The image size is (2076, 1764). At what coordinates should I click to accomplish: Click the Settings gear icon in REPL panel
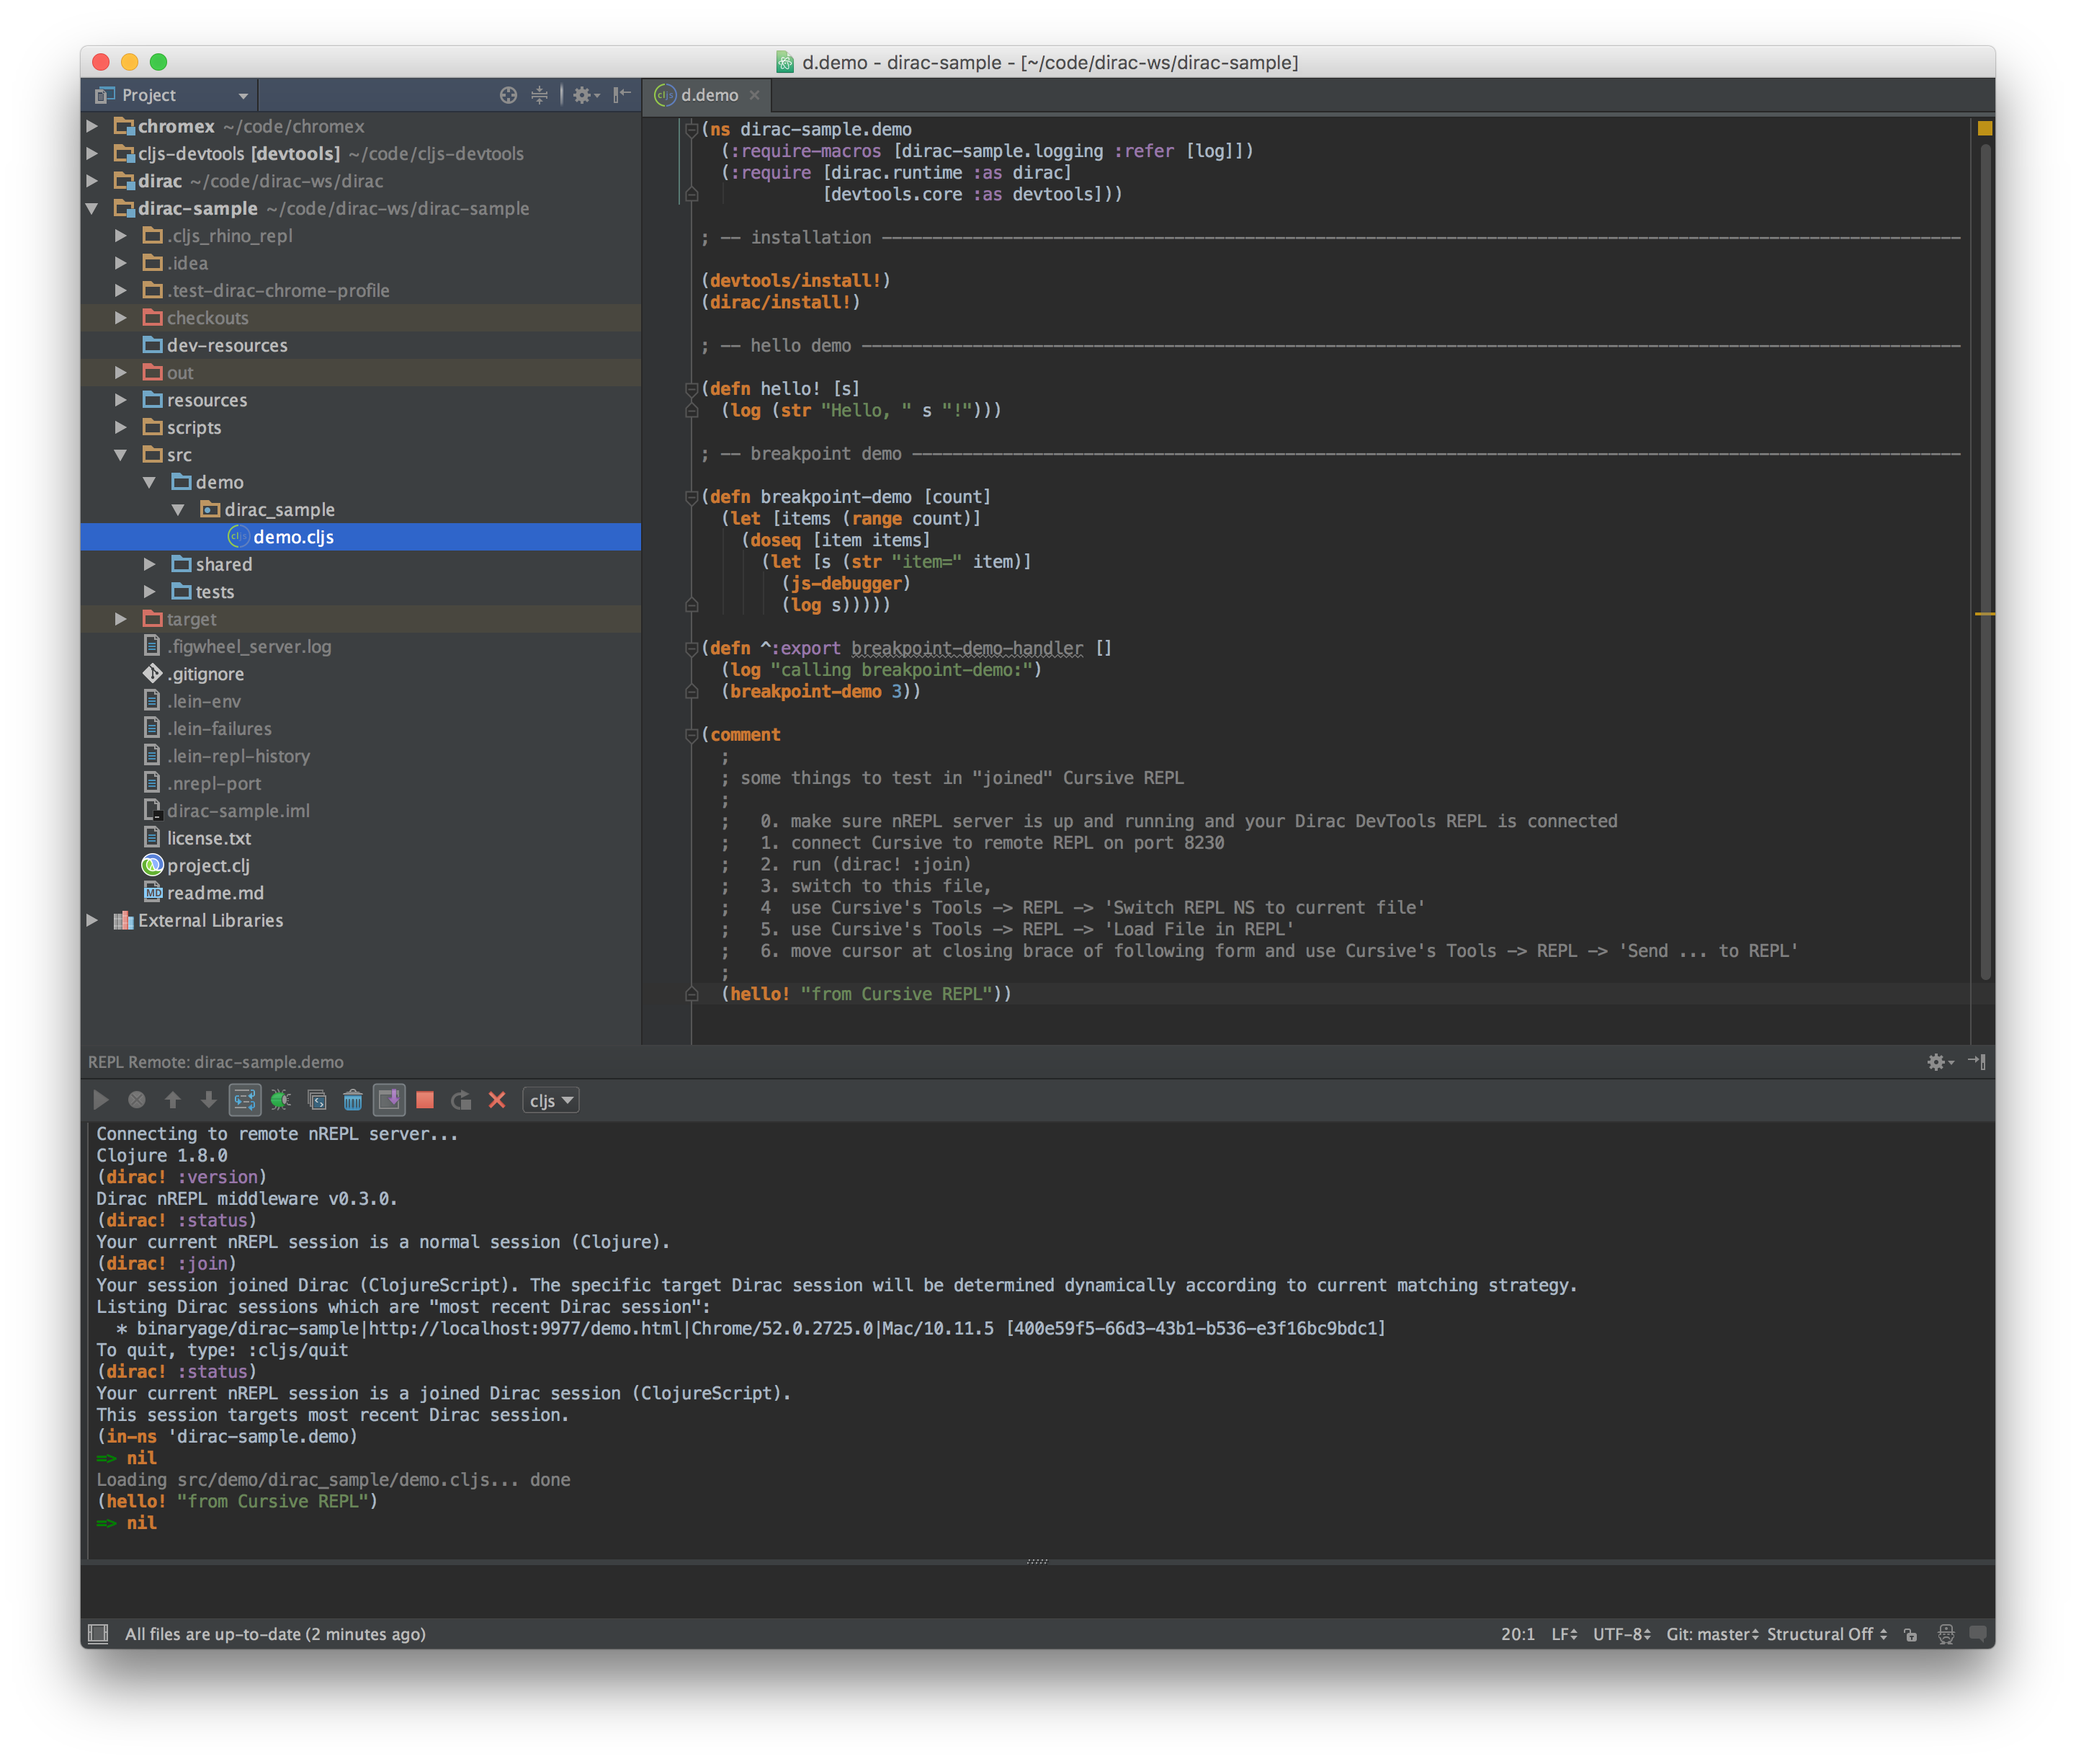click(x=1936, y=1061)
